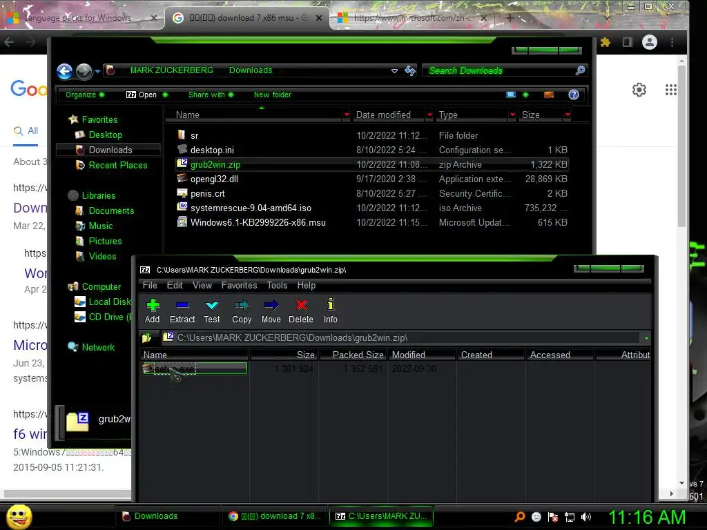
Task: Click the up-folder icon beside 7-Zip address bar
Action: pos(147,337)
